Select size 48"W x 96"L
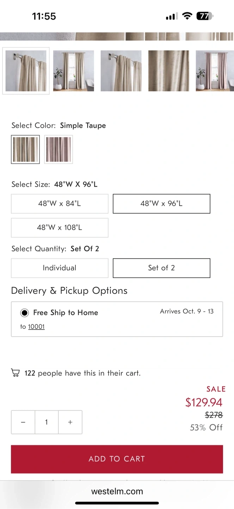The width and height of the screenshot is (234, 509). 161,204
